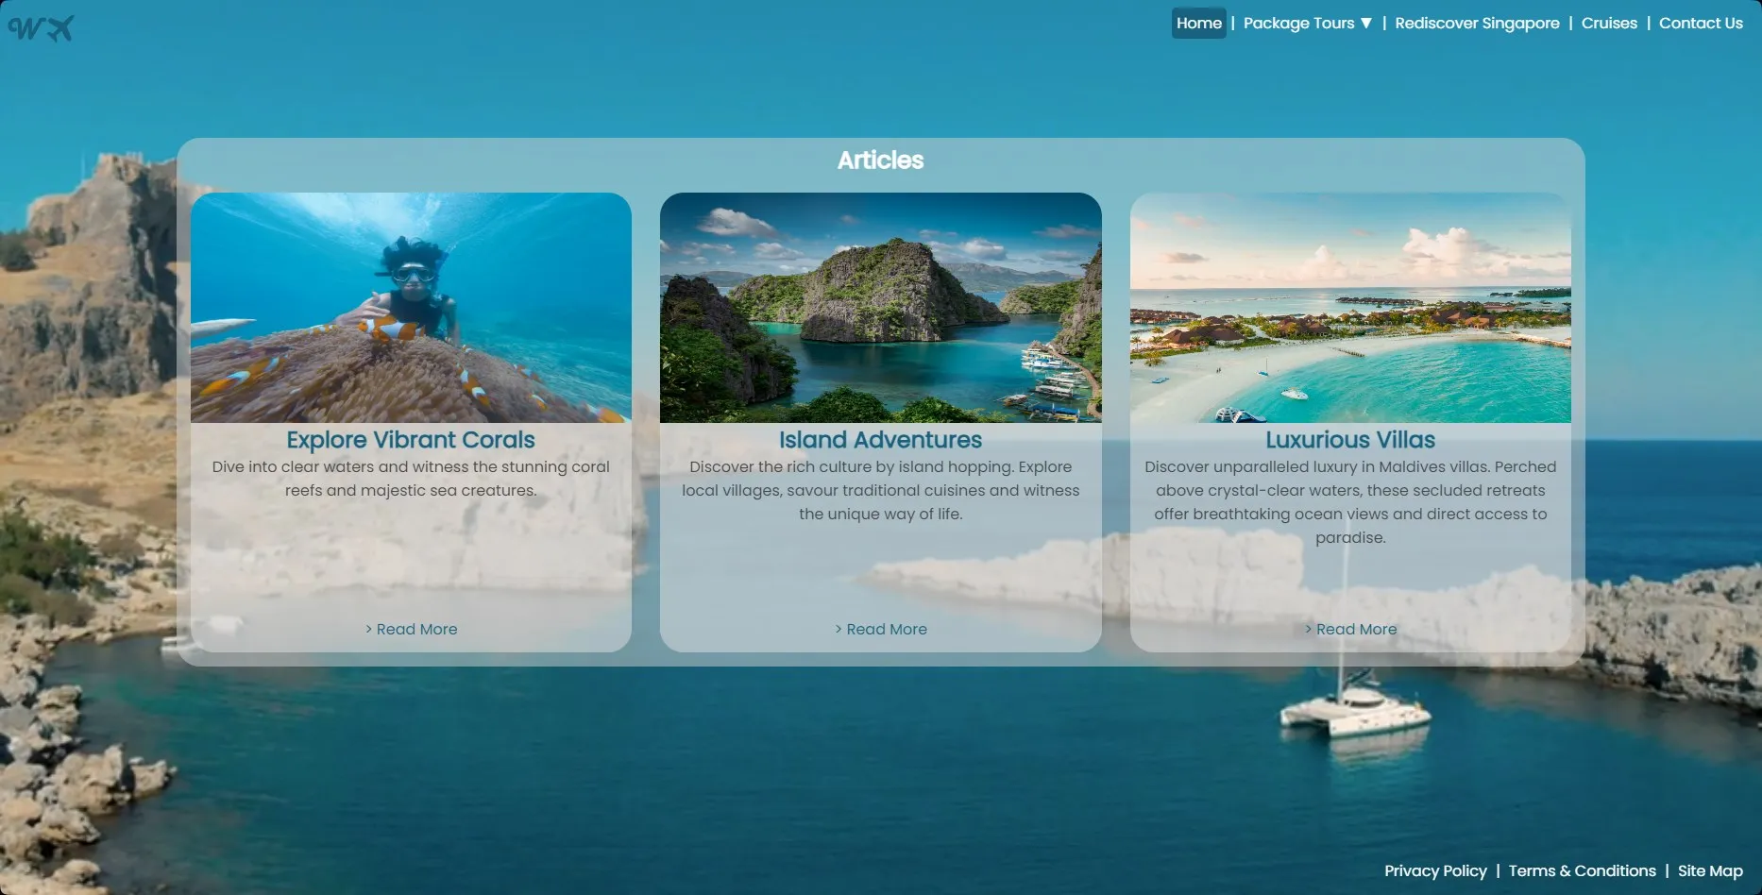Click the Luxurious Villas heading
Screen dimensions: 1762x895
pos(1350,440)
